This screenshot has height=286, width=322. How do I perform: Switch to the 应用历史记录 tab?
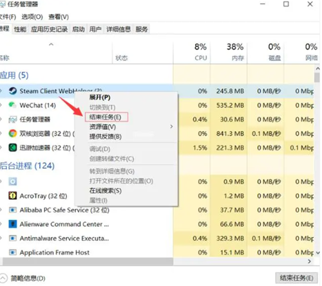tap(49, 29)
